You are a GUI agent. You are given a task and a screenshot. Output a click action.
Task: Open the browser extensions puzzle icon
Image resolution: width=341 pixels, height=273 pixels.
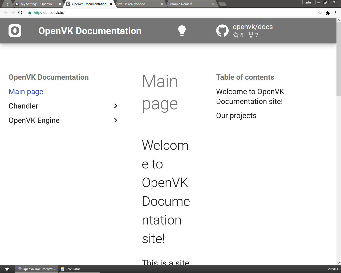point(328,13)
